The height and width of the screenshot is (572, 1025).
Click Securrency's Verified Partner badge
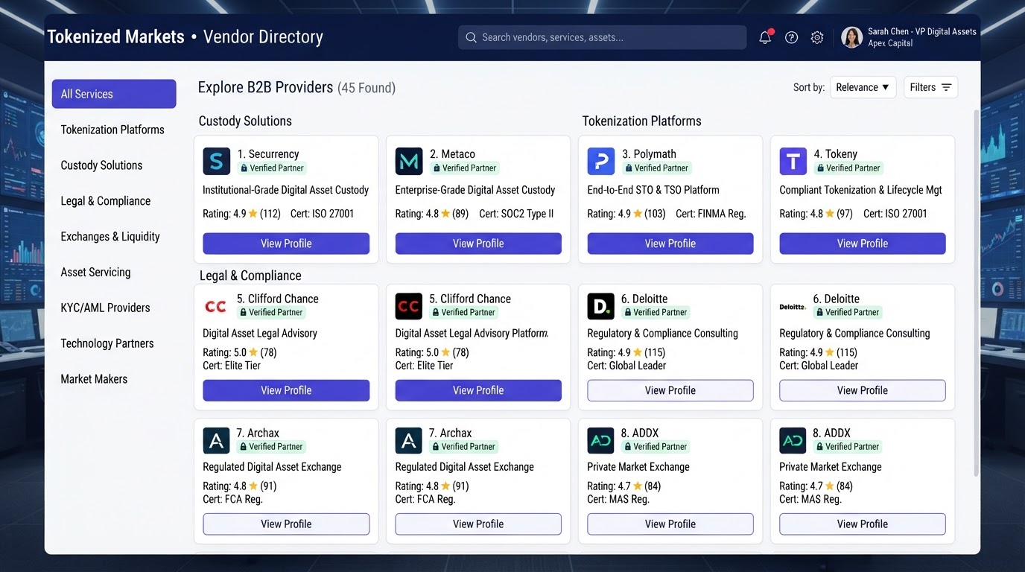click(x=271, y=168)
